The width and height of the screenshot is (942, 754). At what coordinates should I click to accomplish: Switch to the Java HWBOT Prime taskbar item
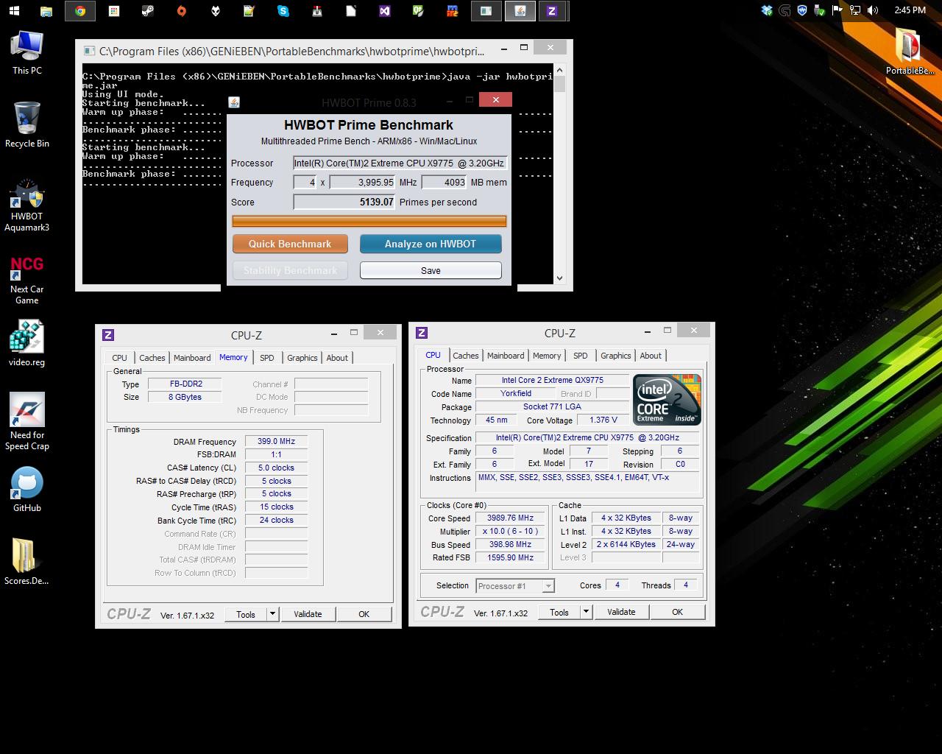(x=520, y=11)
